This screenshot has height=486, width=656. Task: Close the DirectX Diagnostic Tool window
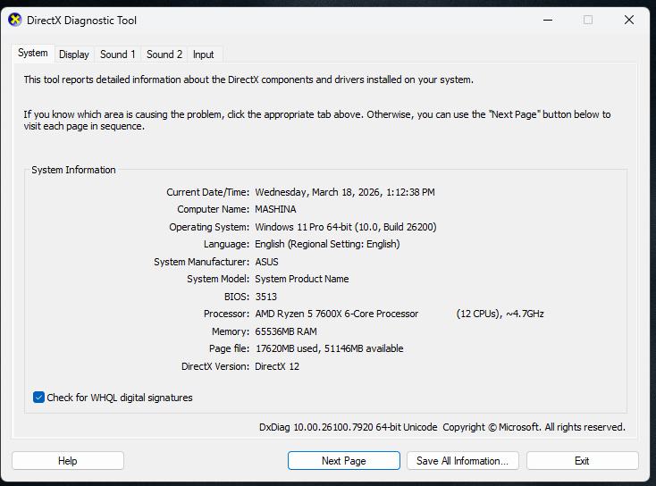point(629,20)
